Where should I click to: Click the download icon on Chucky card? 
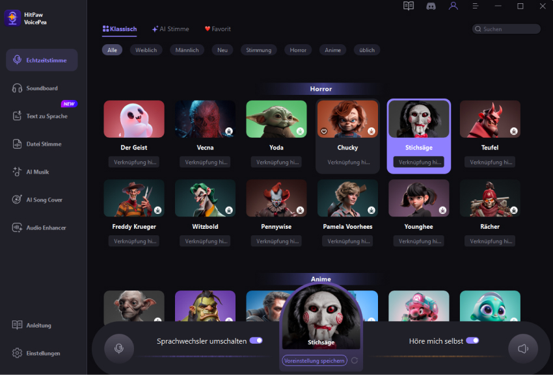pyautogui.click(x=371, y=131)
